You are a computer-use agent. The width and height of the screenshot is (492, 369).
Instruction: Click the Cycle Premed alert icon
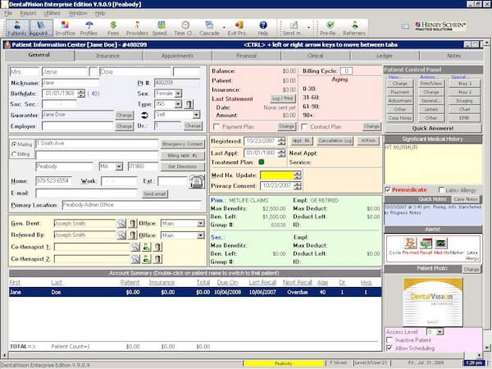pos(410,244)
